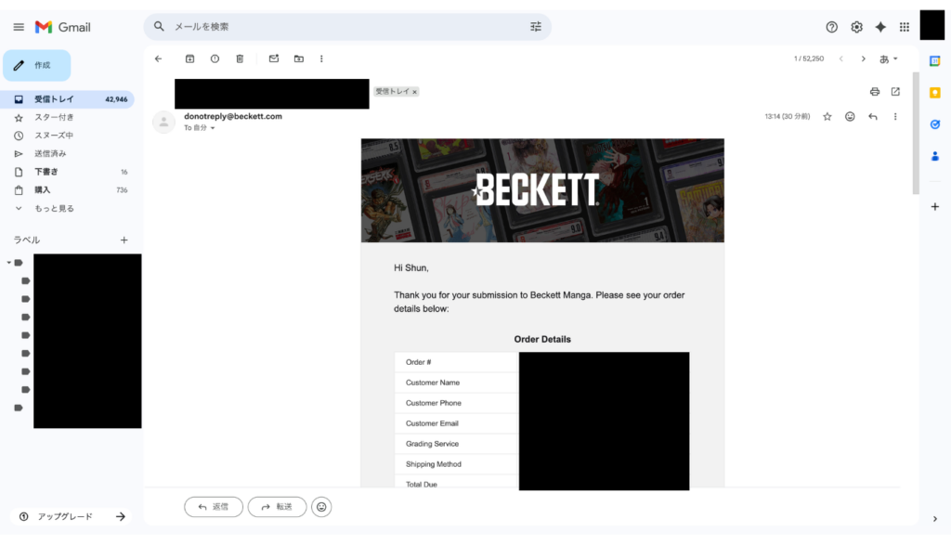Click the 転送 forward button
Screen dimensions: 951x545
(x=277, y=507)
